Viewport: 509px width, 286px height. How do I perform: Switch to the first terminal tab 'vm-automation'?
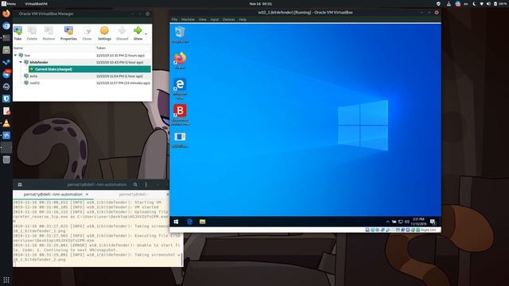[53, 195]
